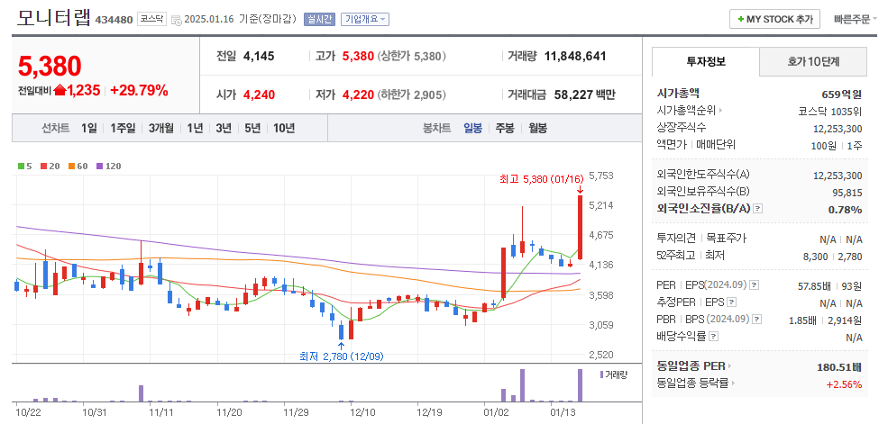888x424 pixels.
Task: Open help icon next to 외국인소진율(B/A)
Action: [758, 209]
